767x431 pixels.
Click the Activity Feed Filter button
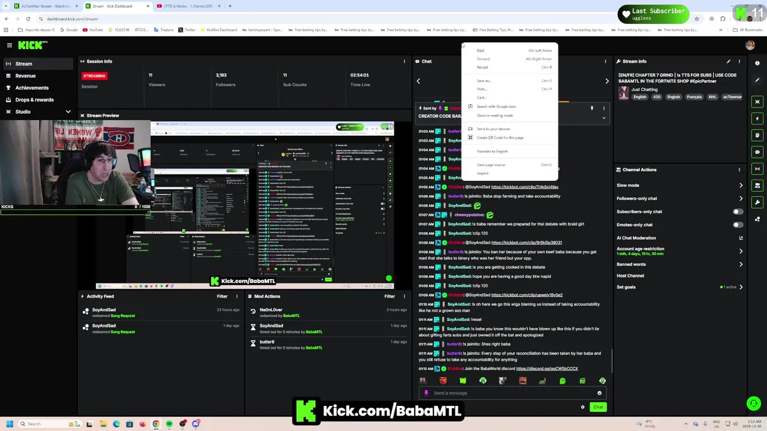222,296
